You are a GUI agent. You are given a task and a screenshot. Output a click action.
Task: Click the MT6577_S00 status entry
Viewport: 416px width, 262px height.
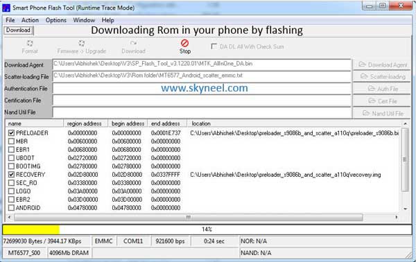(x=24, y=253)
